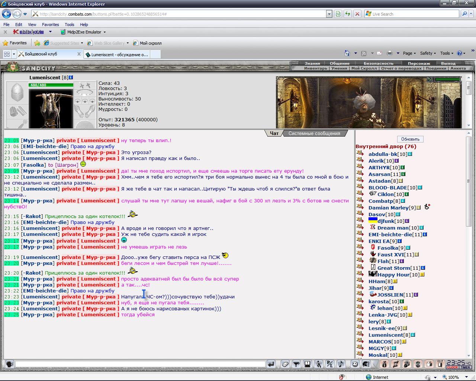Viewport: 476px width, 381px height.
Task: Open the Favorites menu in menu bar
Action: click(x=50, y=25)
